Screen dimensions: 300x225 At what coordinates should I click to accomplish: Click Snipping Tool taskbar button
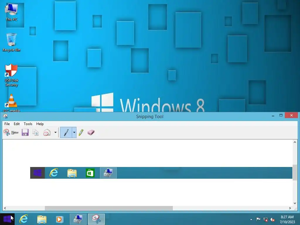tap(96, 219)
